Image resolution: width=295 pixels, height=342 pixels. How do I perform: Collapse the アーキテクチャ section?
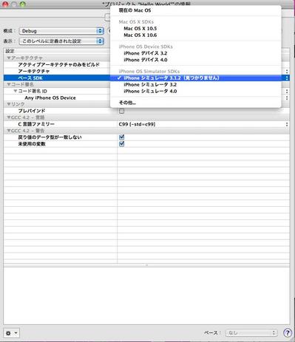(x=9, y=58)
